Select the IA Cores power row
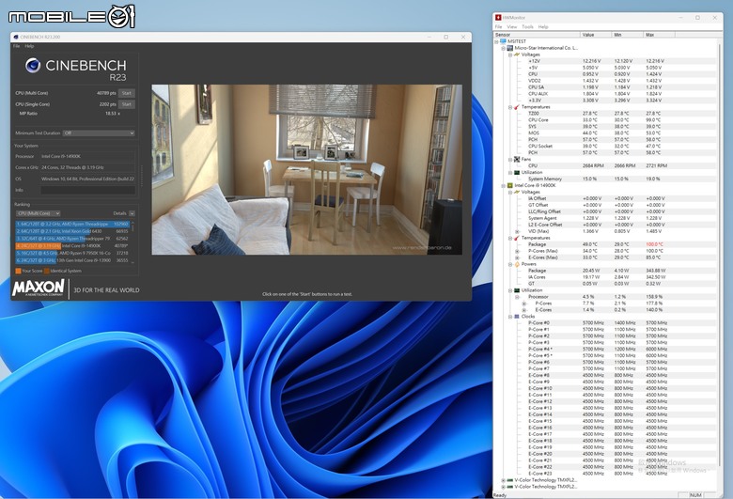Image resolution: width=733 pixels, height=499 pixels. click(605, 277)
